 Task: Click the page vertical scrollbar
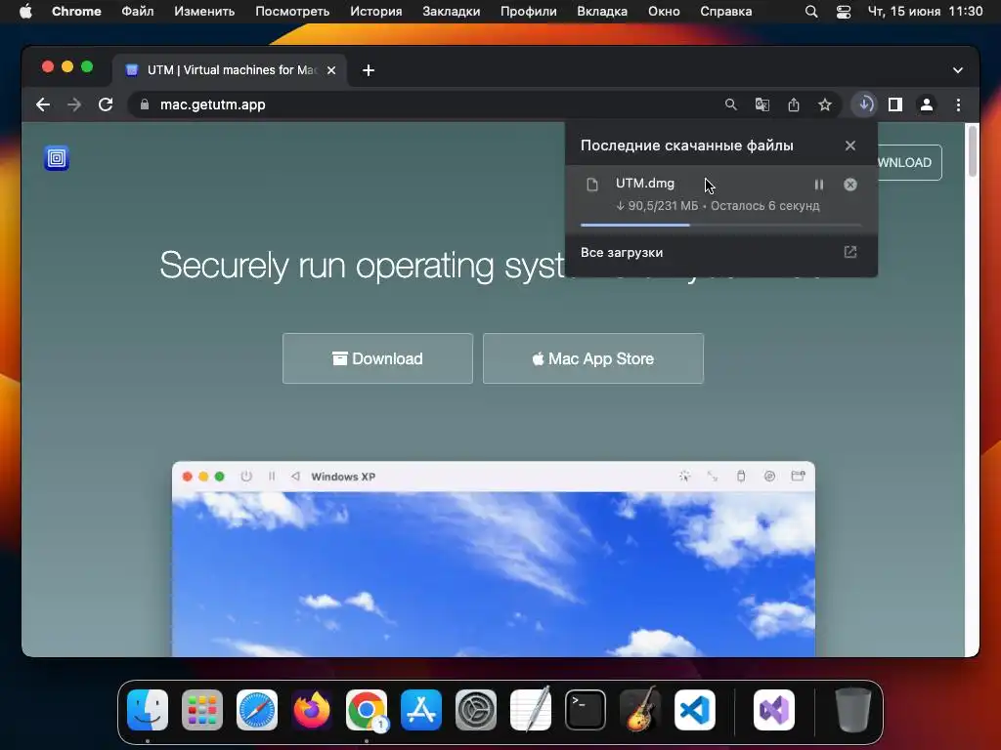click(973, 150)
